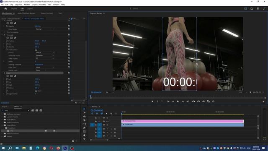Select the Track Select Forward tool

(84, 112)
